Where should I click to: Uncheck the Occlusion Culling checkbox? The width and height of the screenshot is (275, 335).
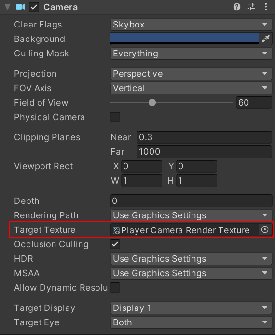tap(115, 244)
